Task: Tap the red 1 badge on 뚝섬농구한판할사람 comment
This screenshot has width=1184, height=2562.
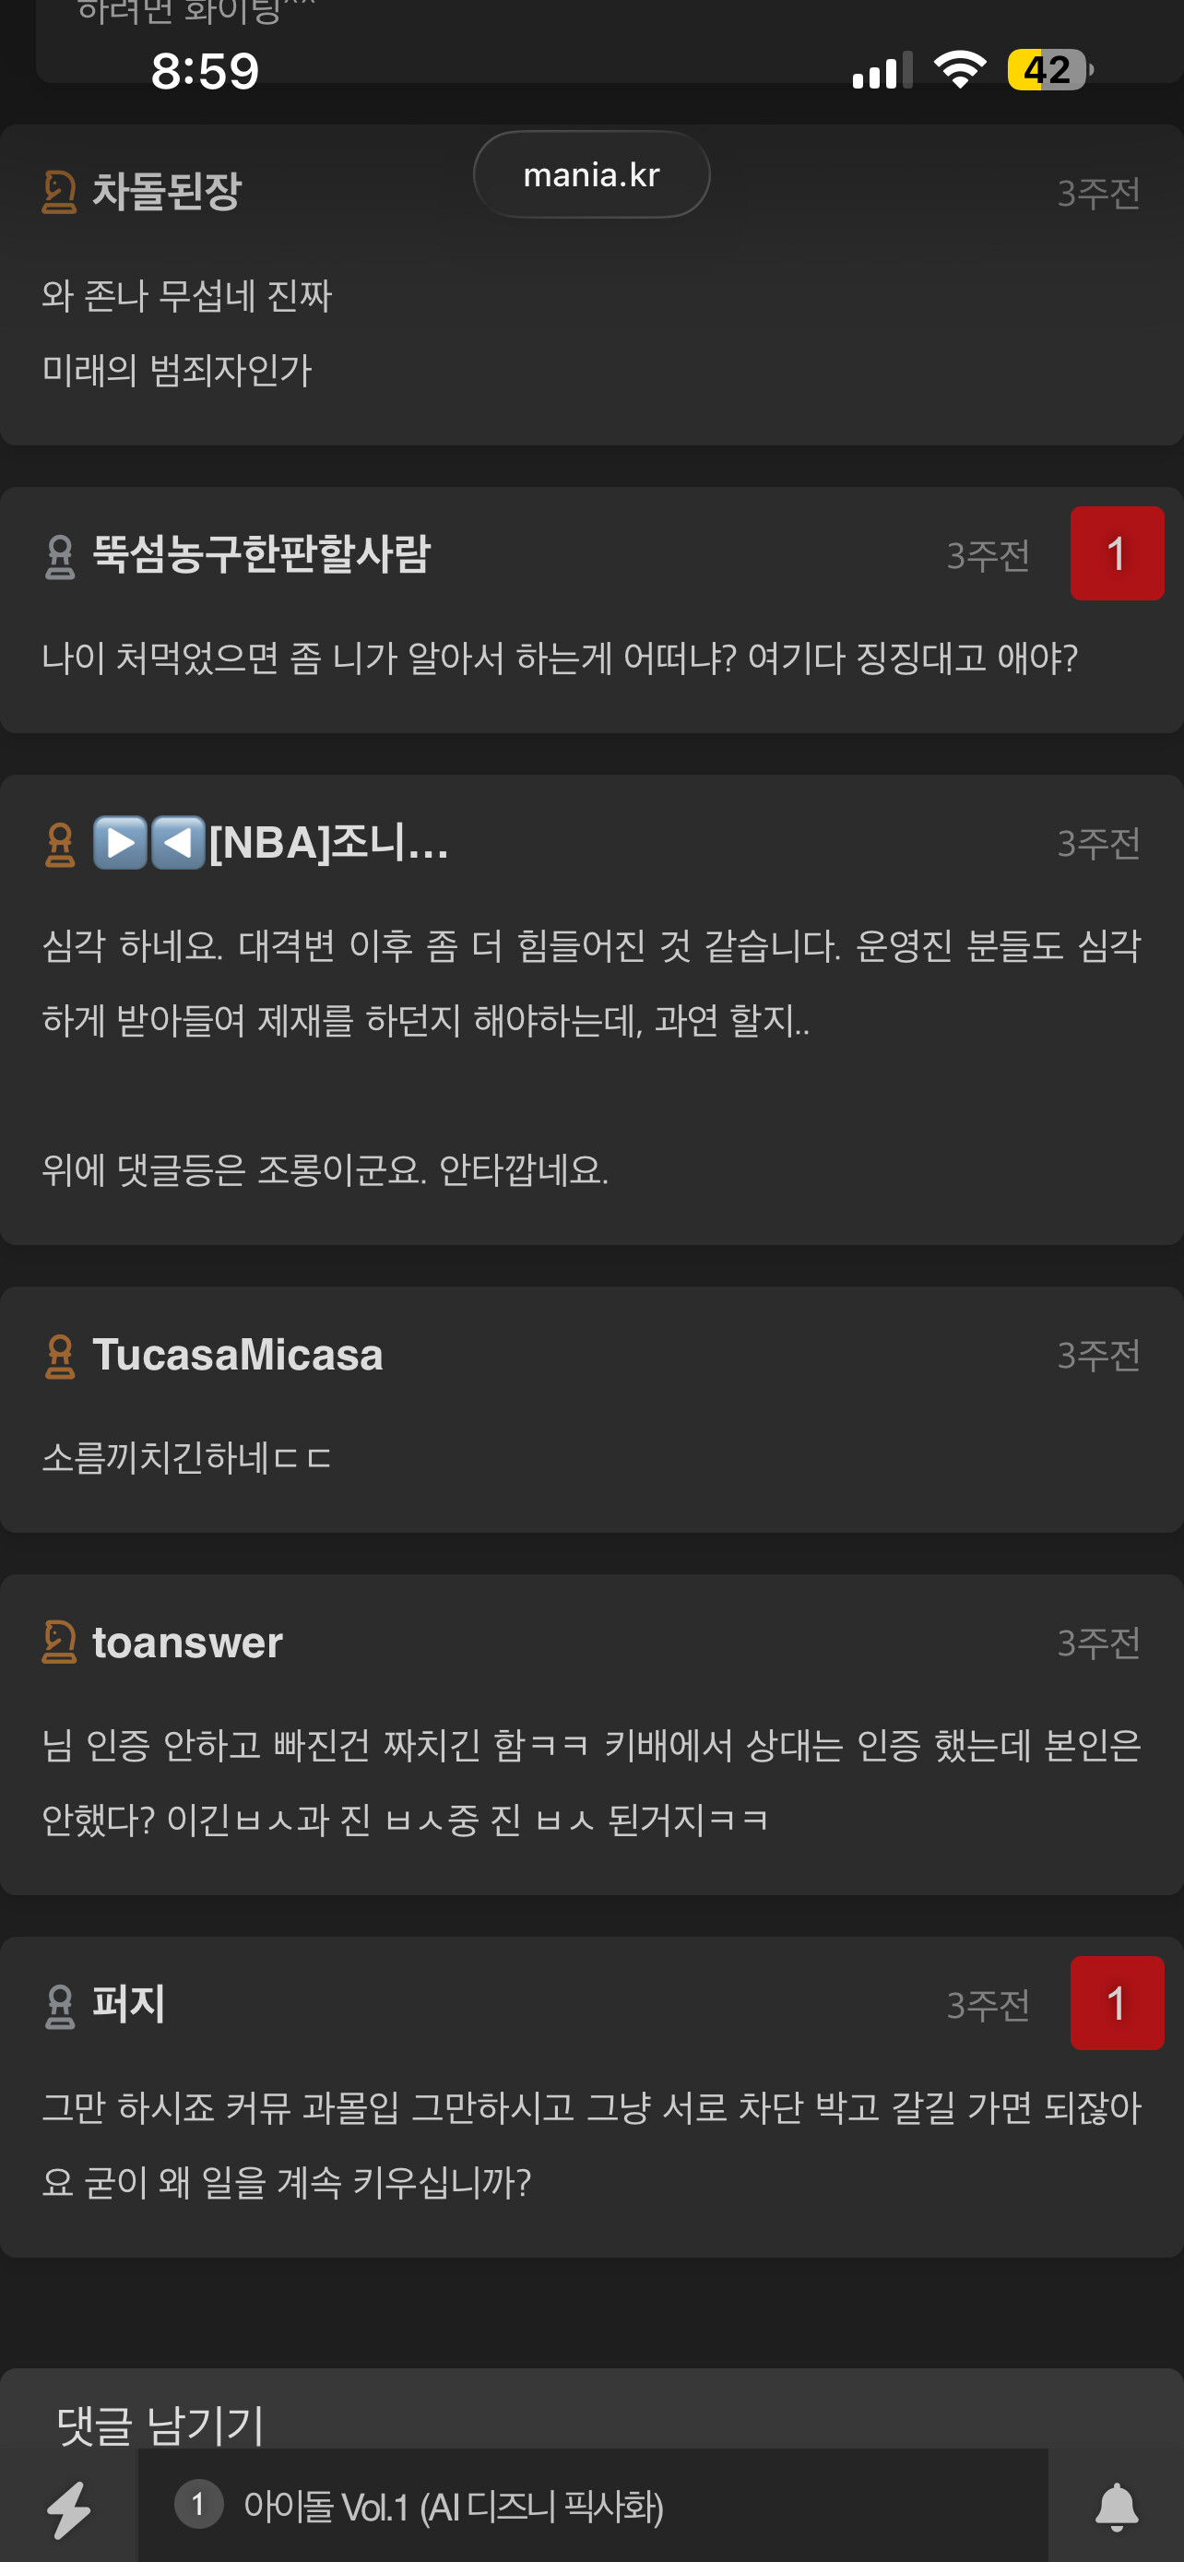Action: point(1117,554)
